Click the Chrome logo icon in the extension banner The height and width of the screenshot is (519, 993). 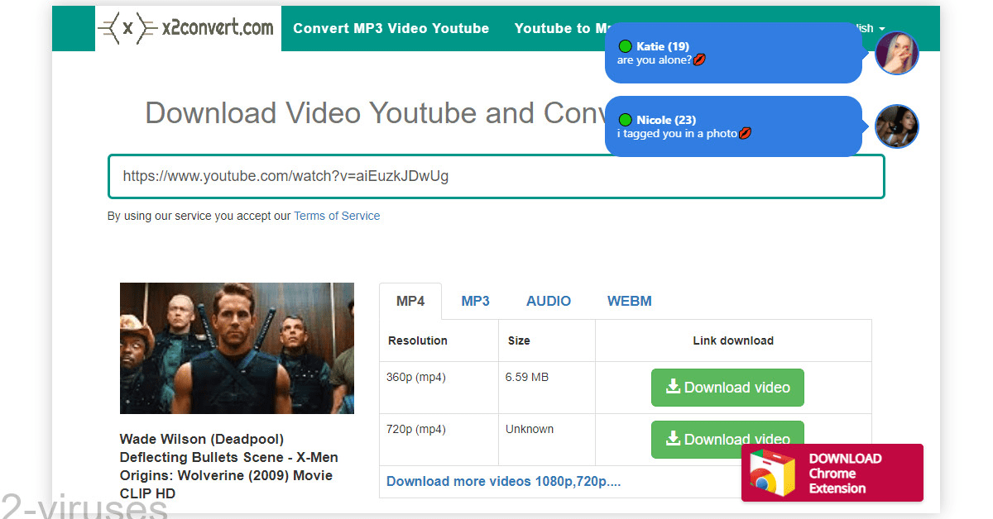click(772, 474)
